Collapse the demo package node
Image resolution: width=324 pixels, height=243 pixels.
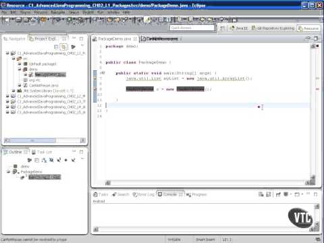point(20,70)
